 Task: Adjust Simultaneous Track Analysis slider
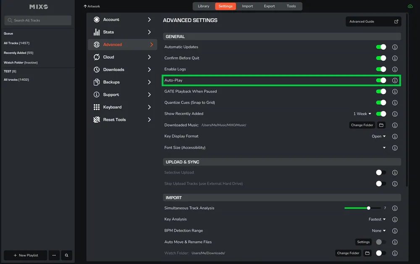click(x=369, y=208)
